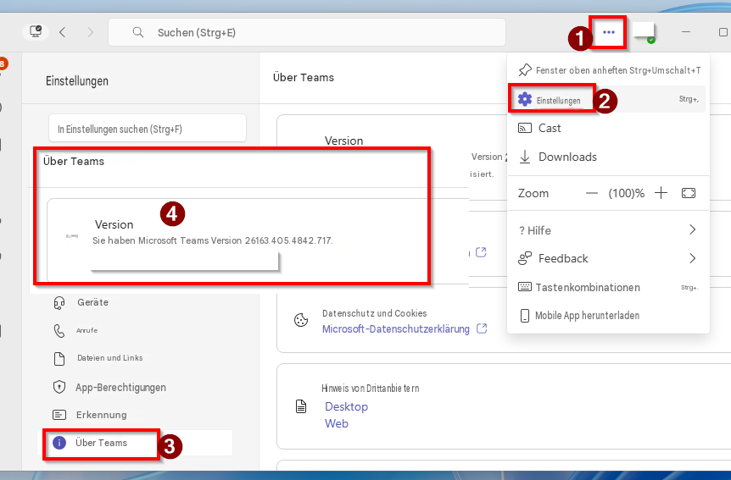Click the file icon for Dateien und Links
Viewport: 731px width, 480px height.
point(59,358)
